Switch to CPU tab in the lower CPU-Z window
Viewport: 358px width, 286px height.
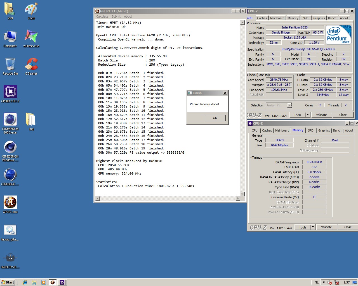[x=255, y=130]
